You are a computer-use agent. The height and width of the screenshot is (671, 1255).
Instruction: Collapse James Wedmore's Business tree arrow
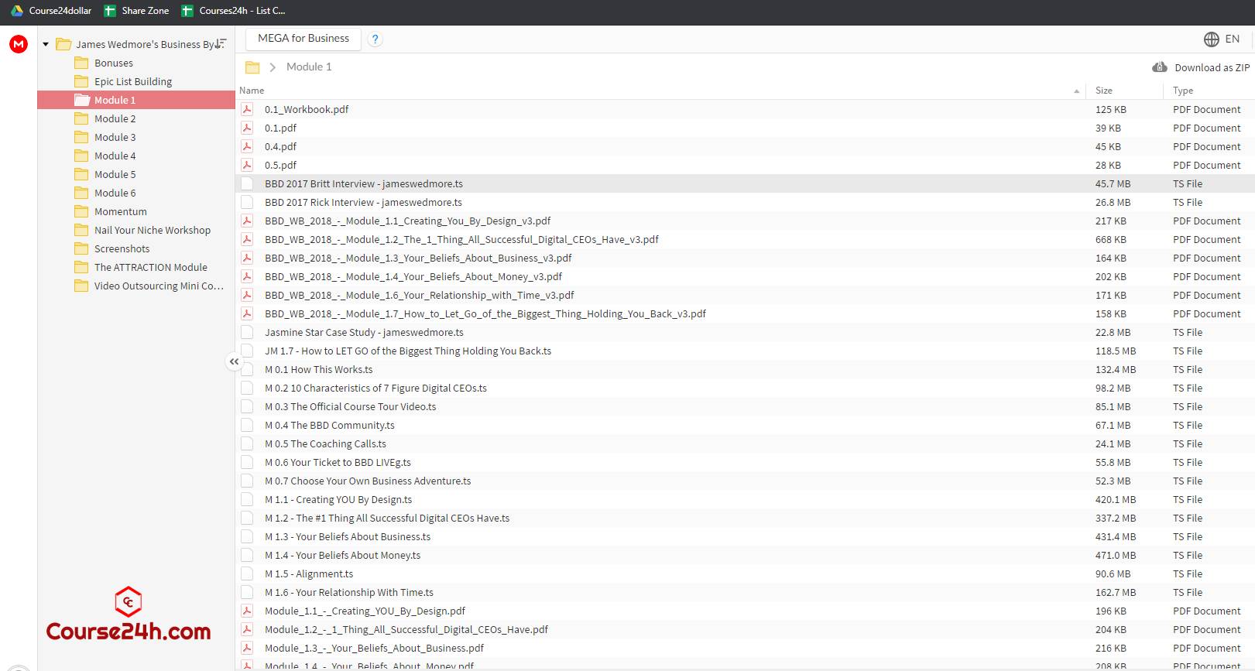point(46,44)
